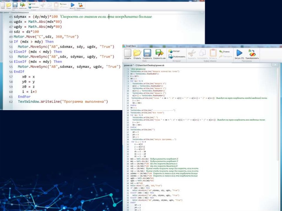The width and height of the screenshot is (282, 211).
Task: Click Создать icon in the background zoomed window
Action: click(x=2, y=5)
